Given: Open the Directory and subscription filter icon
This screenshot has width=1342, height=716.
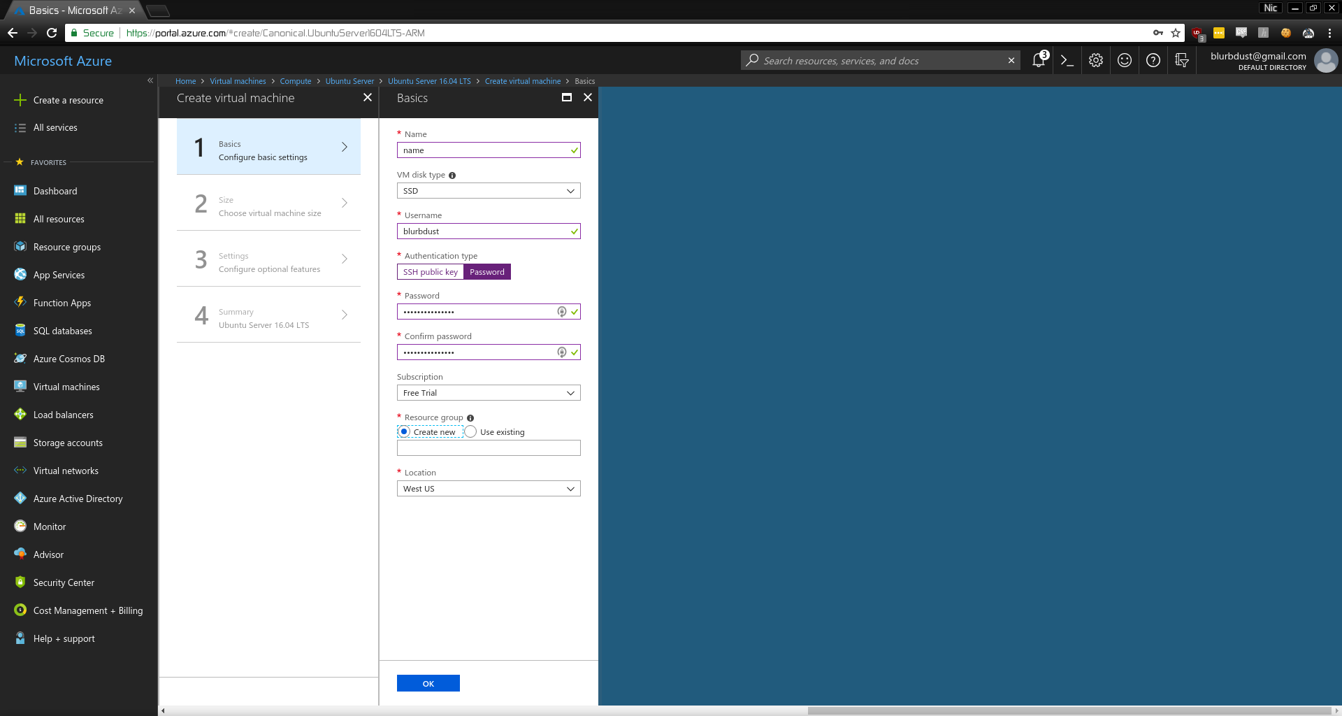Looking at the screenshot, I should click(x=1182, y=61).
